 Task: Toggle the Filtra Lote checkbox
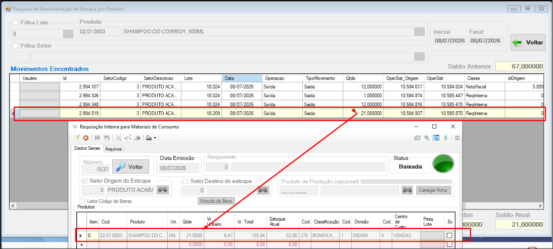coord(16,23)
